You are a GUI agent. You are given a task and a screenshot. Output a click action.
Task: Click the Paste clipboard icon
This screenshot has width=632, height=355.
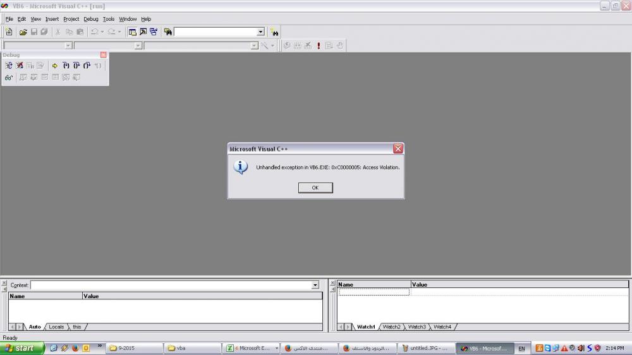click(80, 32)
